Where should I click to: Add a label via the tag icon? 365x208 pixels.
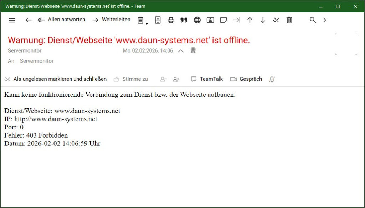tap(223, 20)
